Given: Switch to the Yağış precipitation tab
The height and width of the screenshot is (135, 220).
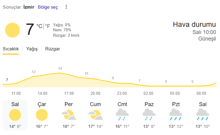Looking at the screenshot, I should [32, 49].
